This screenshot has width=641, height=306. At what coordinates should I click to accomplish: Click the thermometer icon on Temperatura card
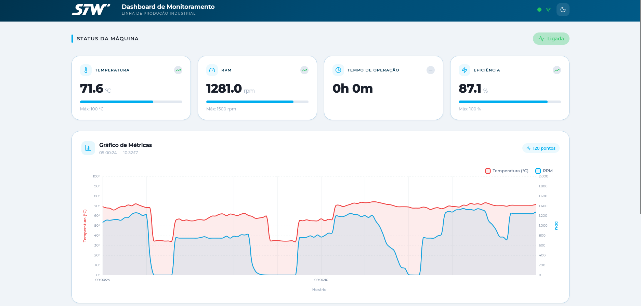(86, 70)
